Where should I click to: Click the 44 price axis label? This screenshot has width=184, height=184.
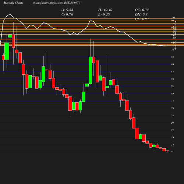click(172, 101)
